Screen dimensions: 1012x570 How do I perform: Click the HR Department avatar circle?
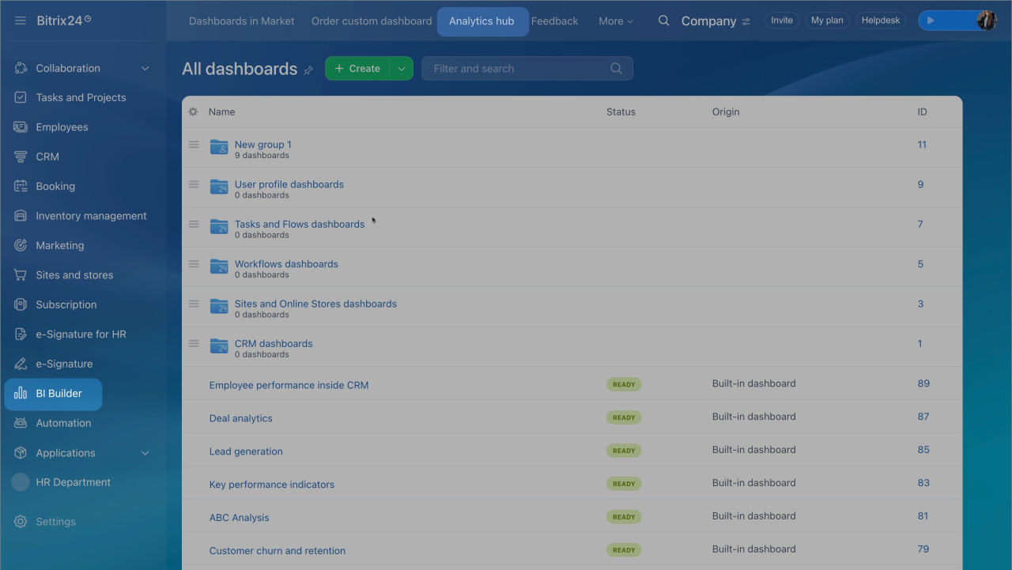pyautogui.click(x=21, y=482)
